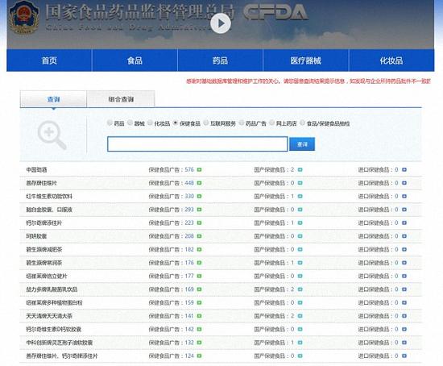The image size is (443, 366).
Task: Click the blue 查询 search button
Action: point(302,144)
